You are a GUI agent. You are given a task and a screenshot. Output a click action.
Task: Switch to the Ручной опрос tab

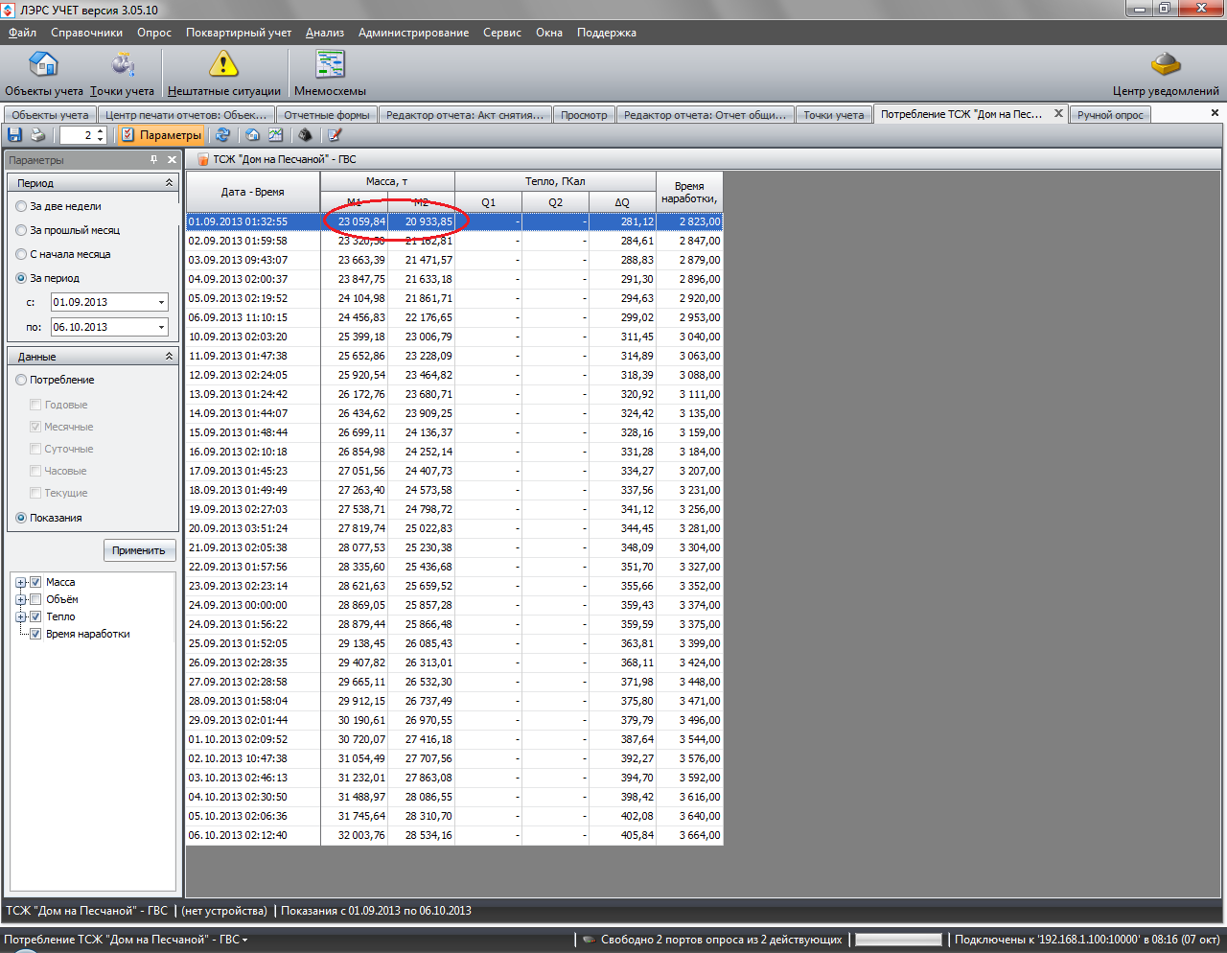point(1110,115)
